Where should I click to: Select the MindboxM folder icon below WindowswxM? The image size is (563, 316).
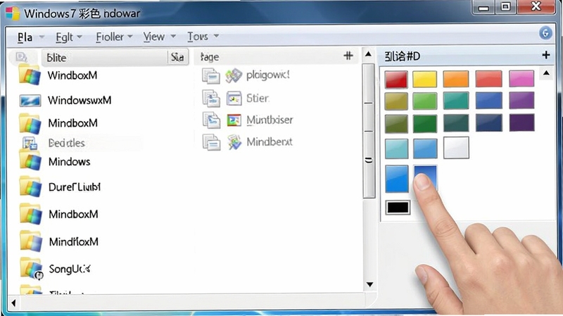pyautogui.click(x=30, y=123)
